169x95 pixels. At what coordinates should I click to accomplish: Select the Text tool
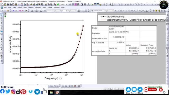click(x=2, y=39)
